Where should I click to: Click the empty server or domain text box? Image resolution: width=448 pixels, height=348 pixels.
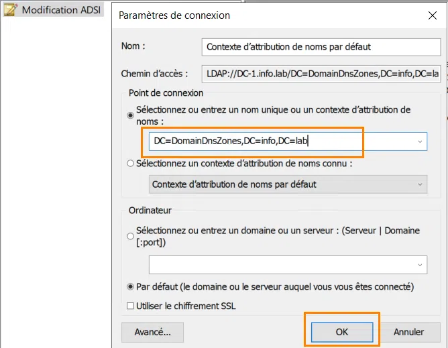(282, 264)
